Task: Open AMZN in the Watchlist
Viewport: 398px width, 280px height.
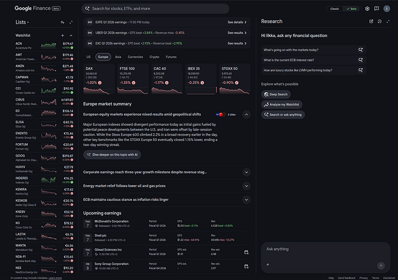Action: click(x=44, y=68)
